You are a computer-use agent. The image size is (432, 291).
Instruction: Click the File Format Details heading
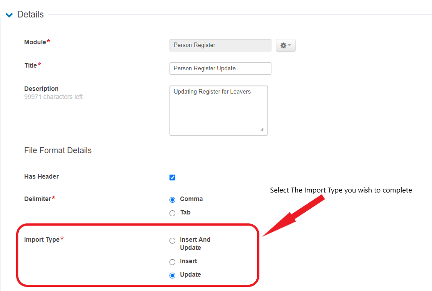pyautogui.click(x=58, y=150)
